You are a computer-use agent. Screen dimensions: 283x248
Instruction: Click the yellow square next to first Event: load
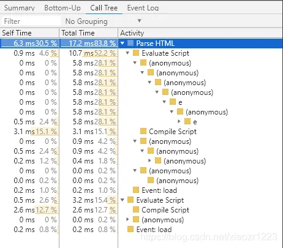(136, 190)
